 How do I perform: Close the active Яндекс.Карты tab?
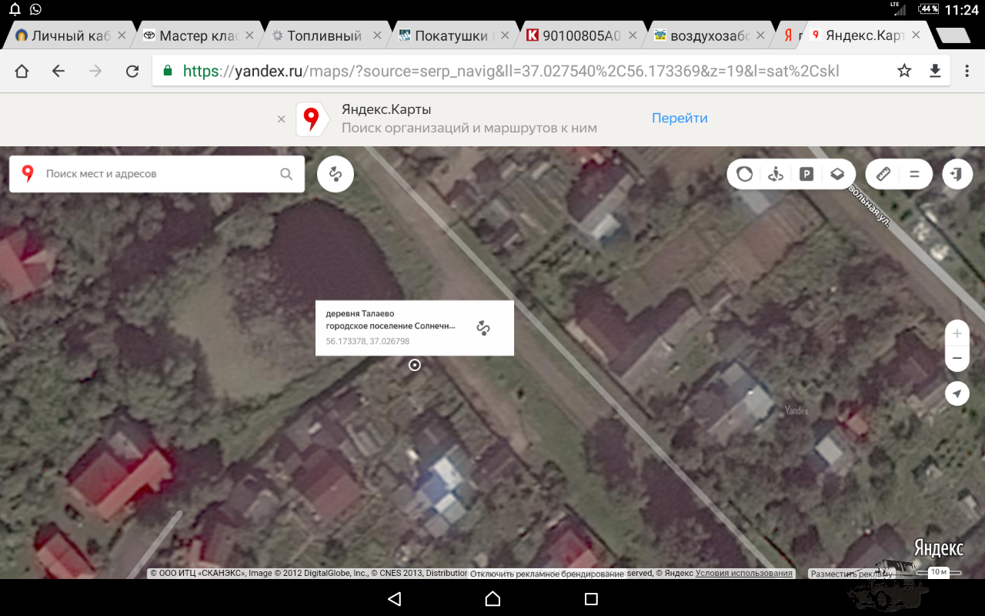(916, 35)
